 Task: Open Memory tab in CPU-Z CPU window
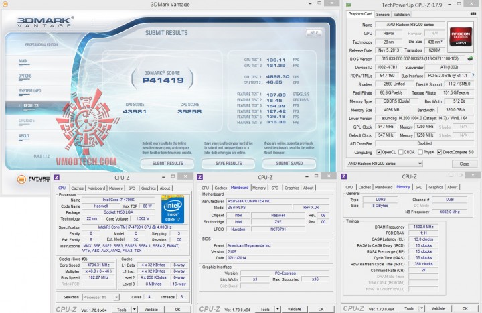pyautogui.click(x=116, y=188)
